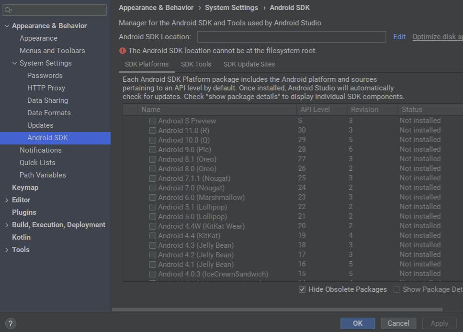Image resolution: width=463 pixels, height=332 pixels.
Task: Collapse the System Settings subtree
Action: coord(14,63)
